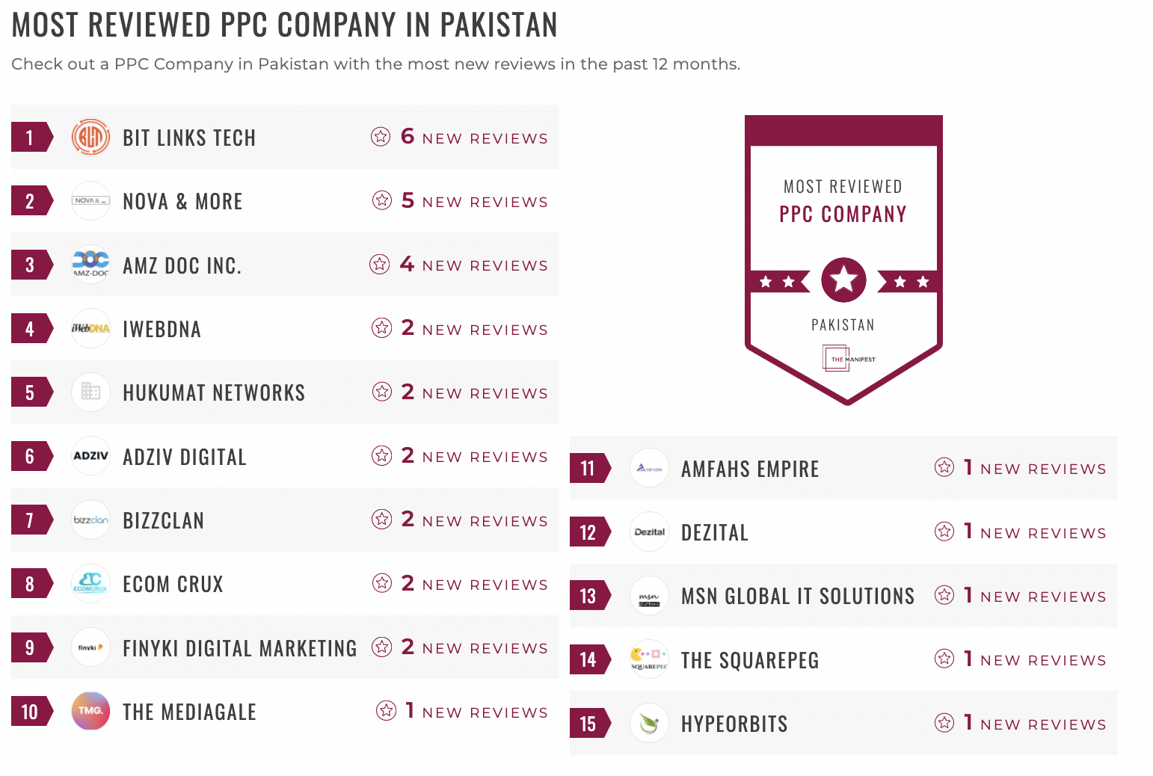Image resolution: width=1153 pixels, height=776 pixels.
Task: Click the rank 15 number marker
Action: pyautogui.click(x=589, y=724)
